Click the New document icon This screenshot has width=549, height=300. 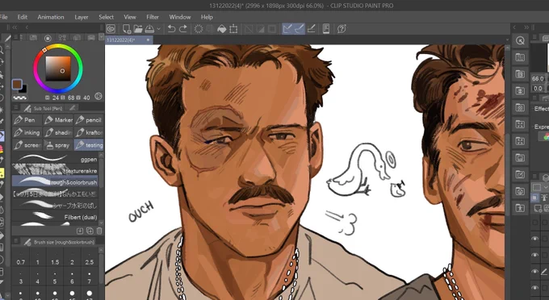pyautogui.click(x=127, y=29)
